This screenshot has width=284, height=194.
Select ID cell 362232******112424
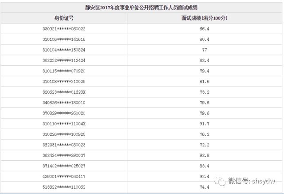pyautogui.click(x=64, y=60)
